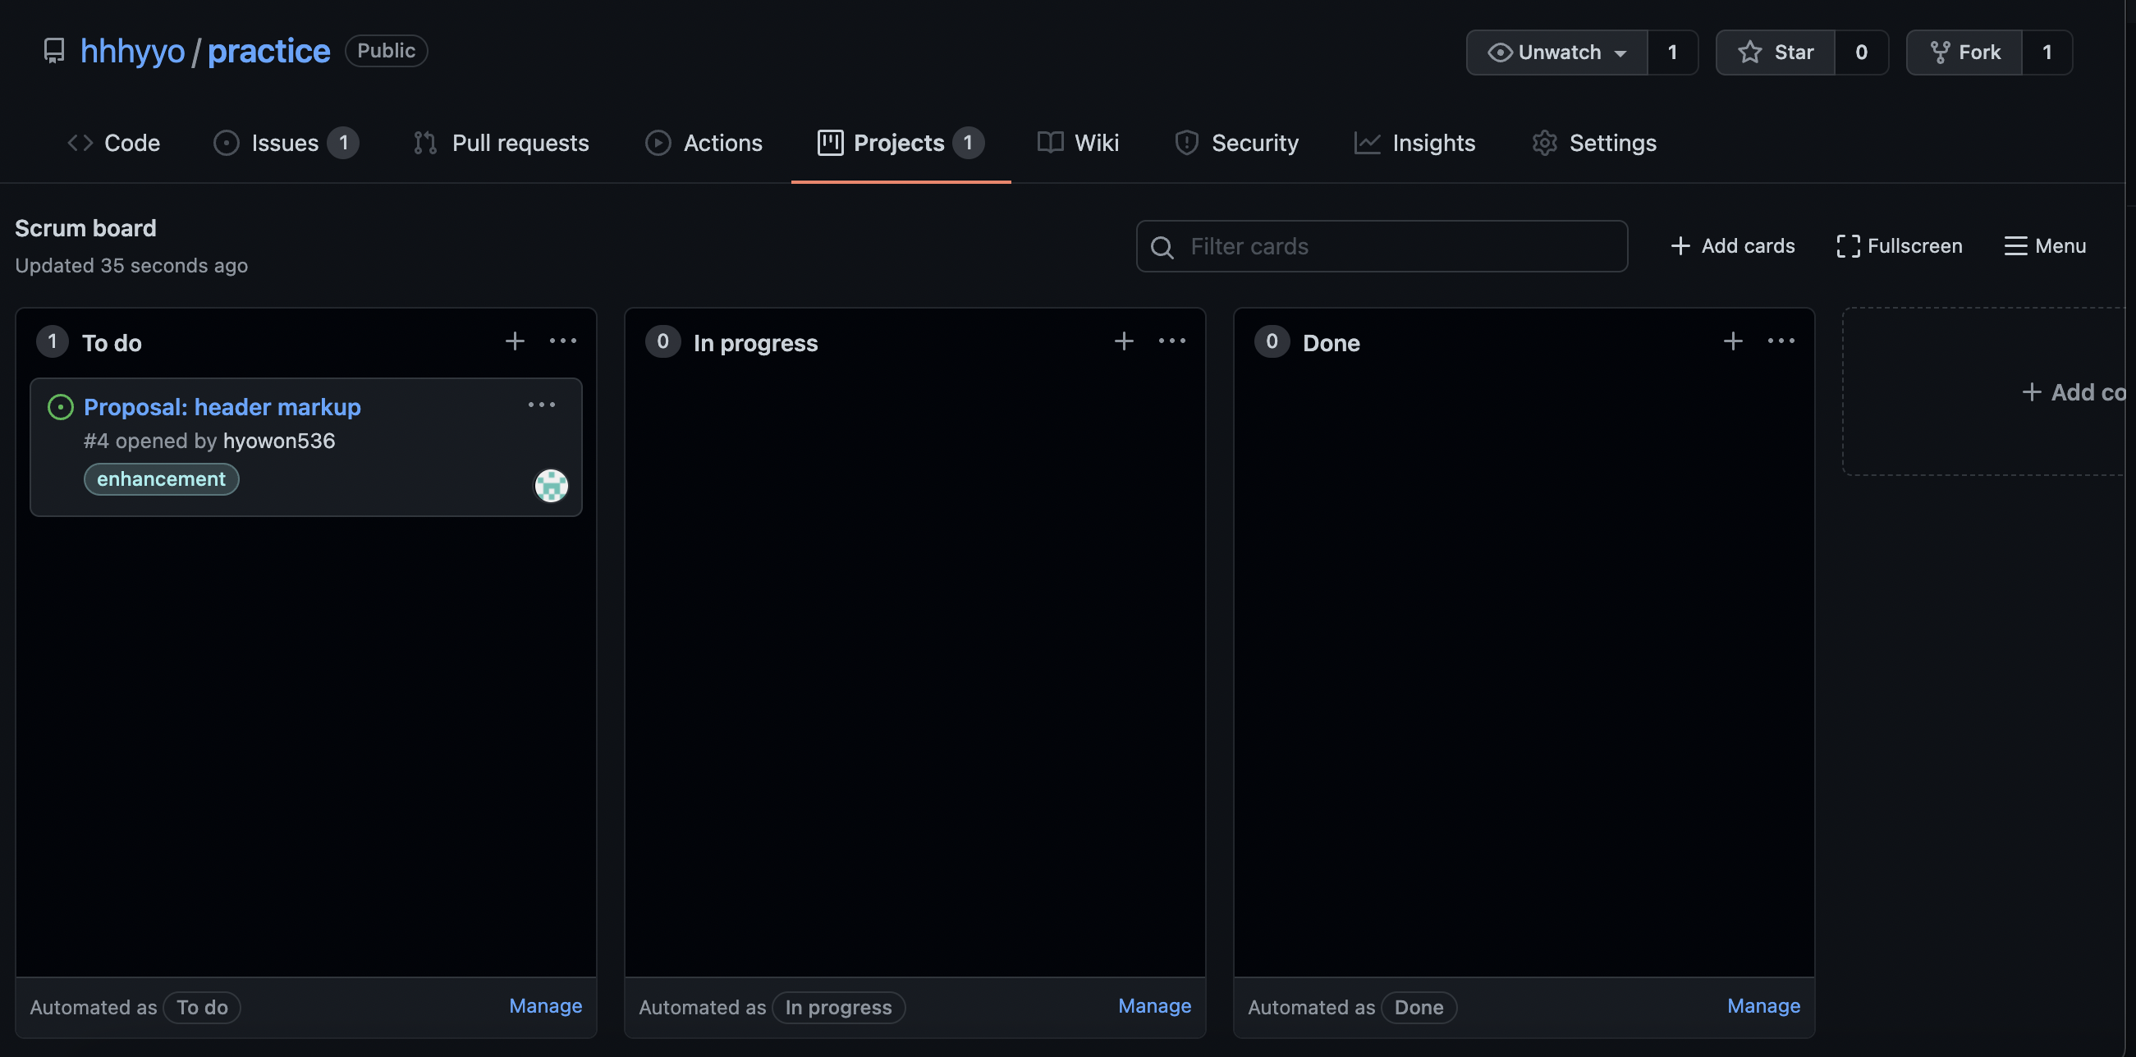The width and height of the screenshot is (2136, 1057).
Task: Switch to the Settings tab
Action: pyautogui.click(x=1612, y=143)
